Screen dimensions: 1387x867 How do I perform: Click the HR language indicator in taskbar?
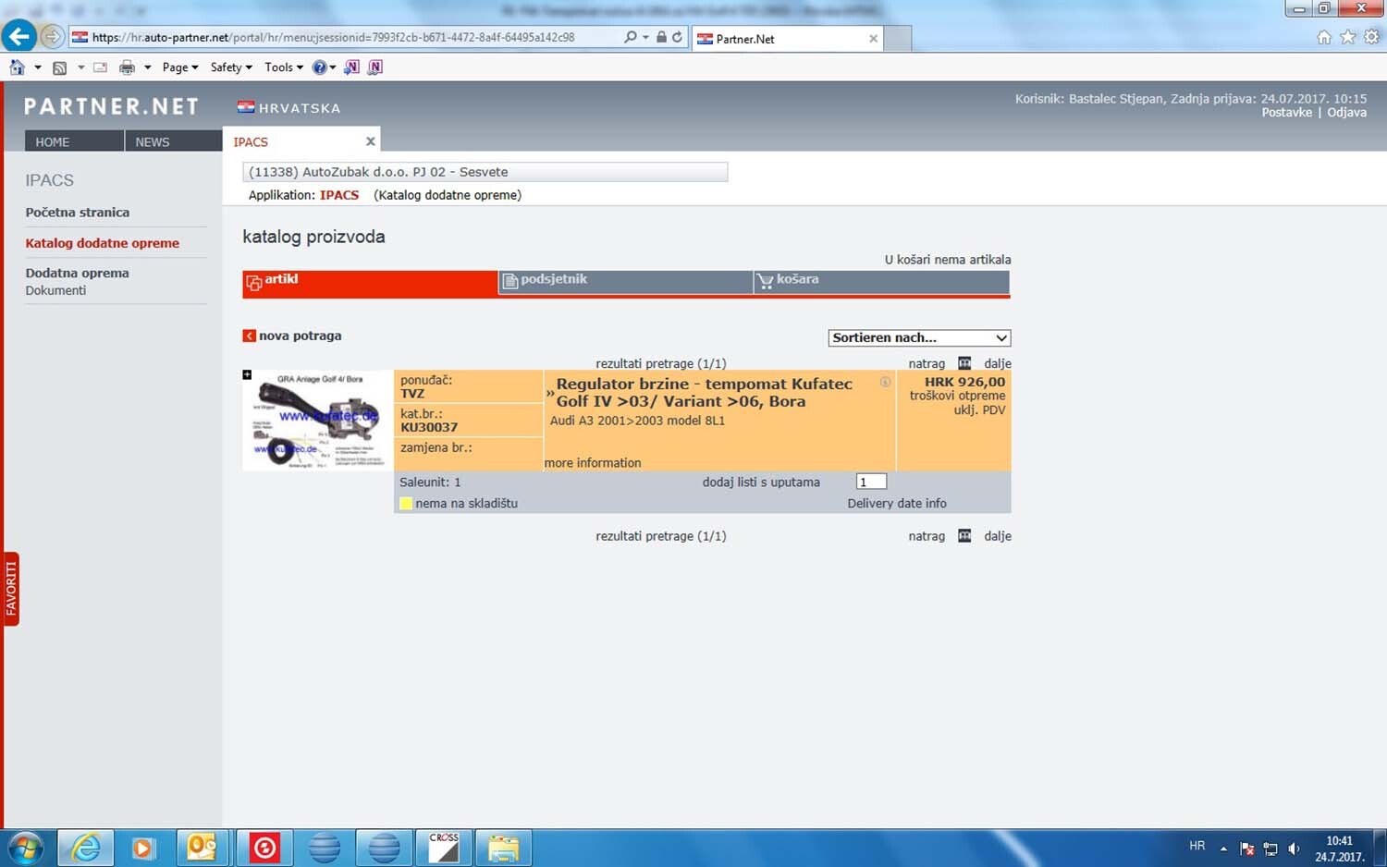coord(1197,846)
